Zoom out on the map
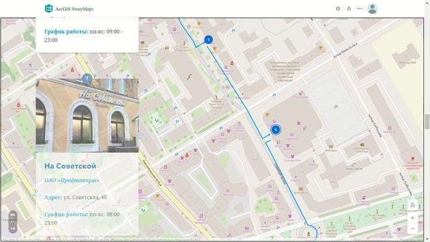430x242 pixels. pyautogui.click(x=413, y=229)
